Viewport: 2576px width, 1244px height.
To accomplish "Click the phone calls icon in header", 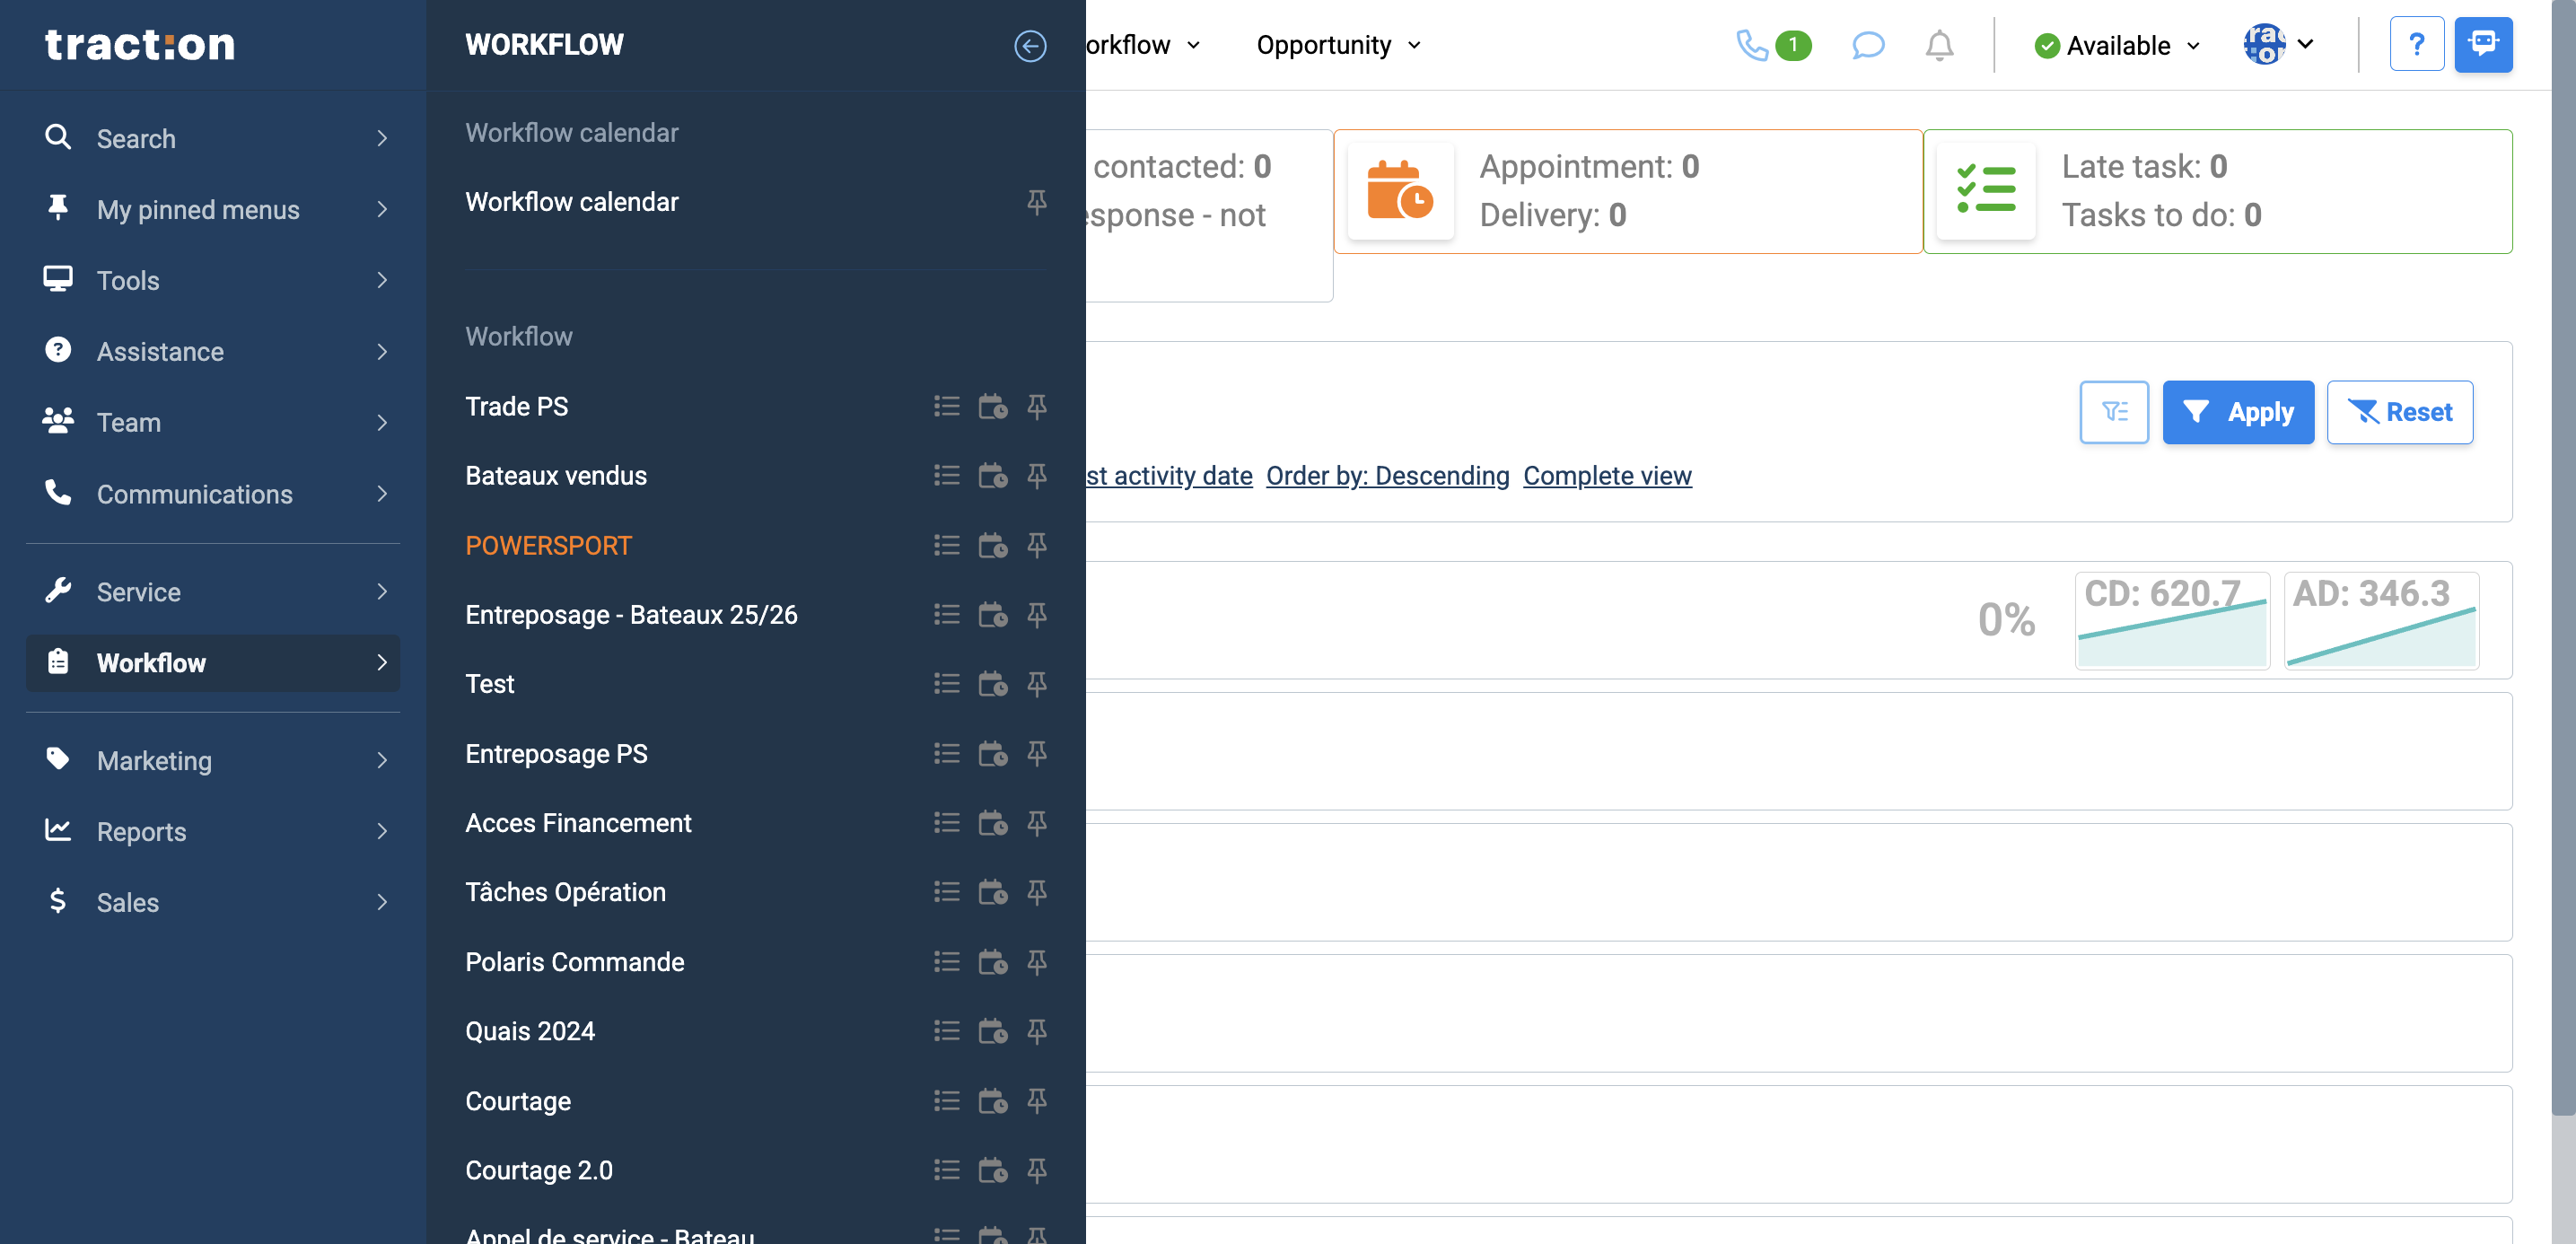I will (1752, 45).
